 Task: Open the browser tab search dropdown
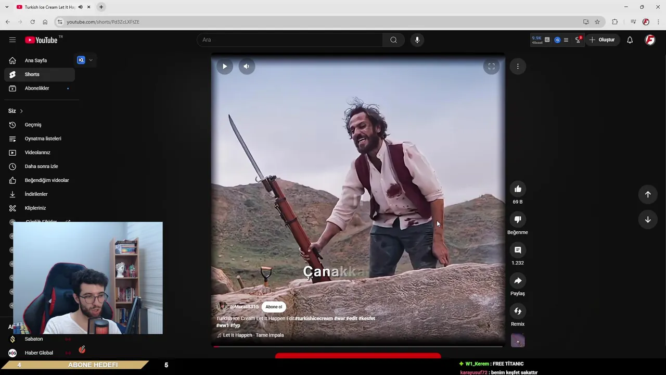(x=7, y=7)
